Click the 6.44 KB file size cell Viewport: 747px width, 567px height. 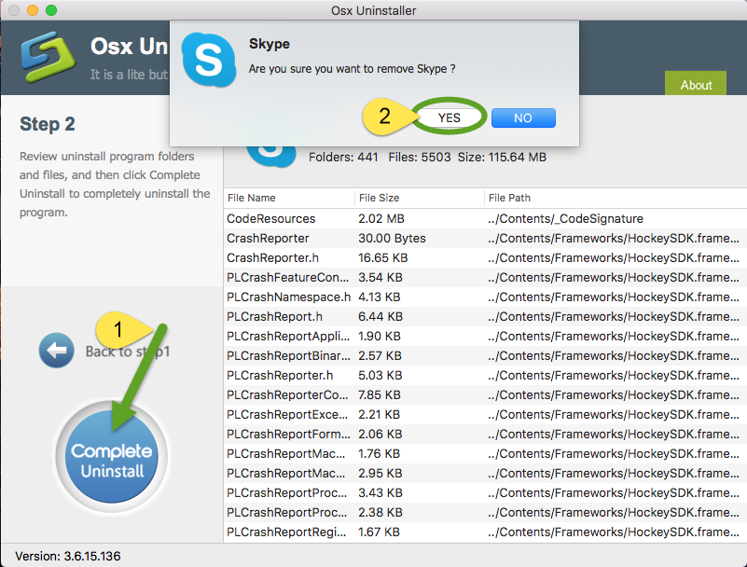pos(380,316)
